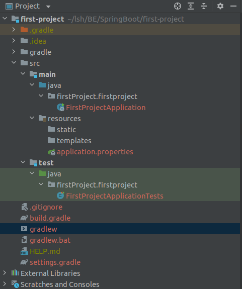
Task: Select the build.gradle file name
Action: [x=50, y=218]
